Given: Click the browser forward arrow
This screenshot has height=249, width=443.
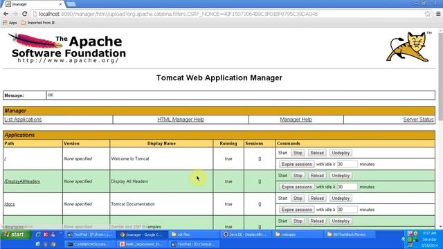Looking at the screenshot, I should click(x=15, y=14).
